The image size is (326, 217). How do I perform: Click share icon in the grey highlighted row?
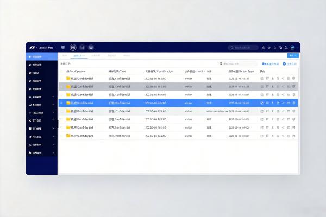pyautogui.click(x=283, y=87)
